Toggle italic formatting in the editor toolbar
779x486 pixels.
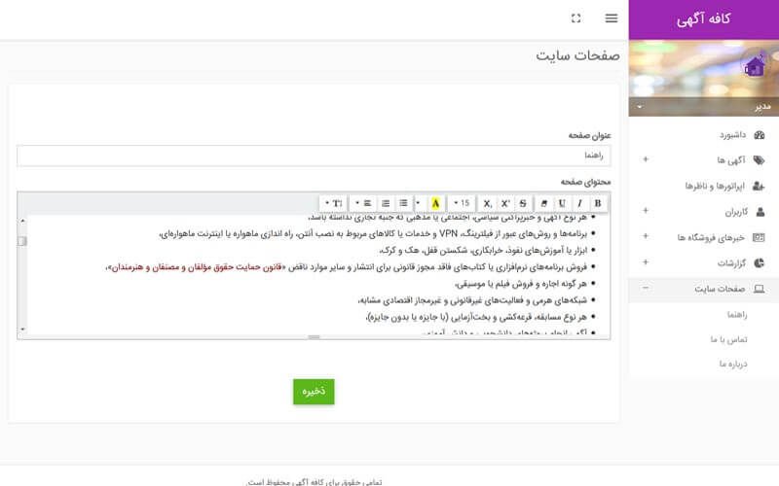pos(579,203)
